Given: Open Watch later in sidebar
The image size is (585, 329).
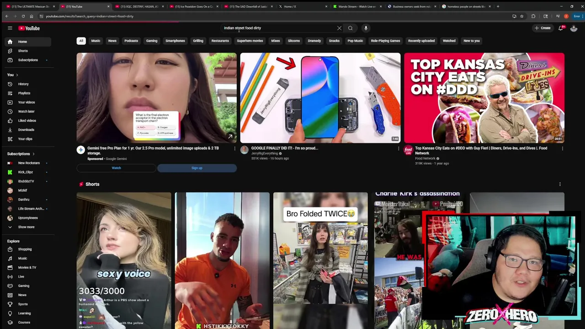Looking at the screenshot, I should click(x=27, y=111).
